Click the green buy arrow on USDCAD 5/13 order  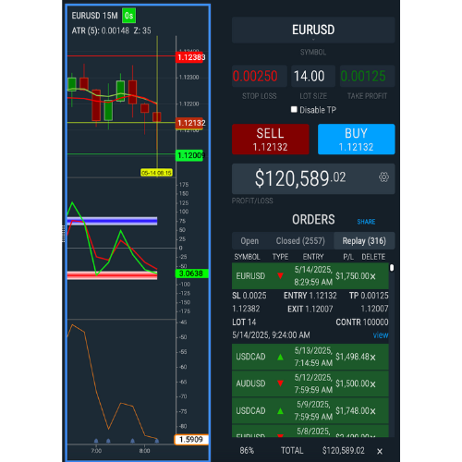(x=280, y=357)
